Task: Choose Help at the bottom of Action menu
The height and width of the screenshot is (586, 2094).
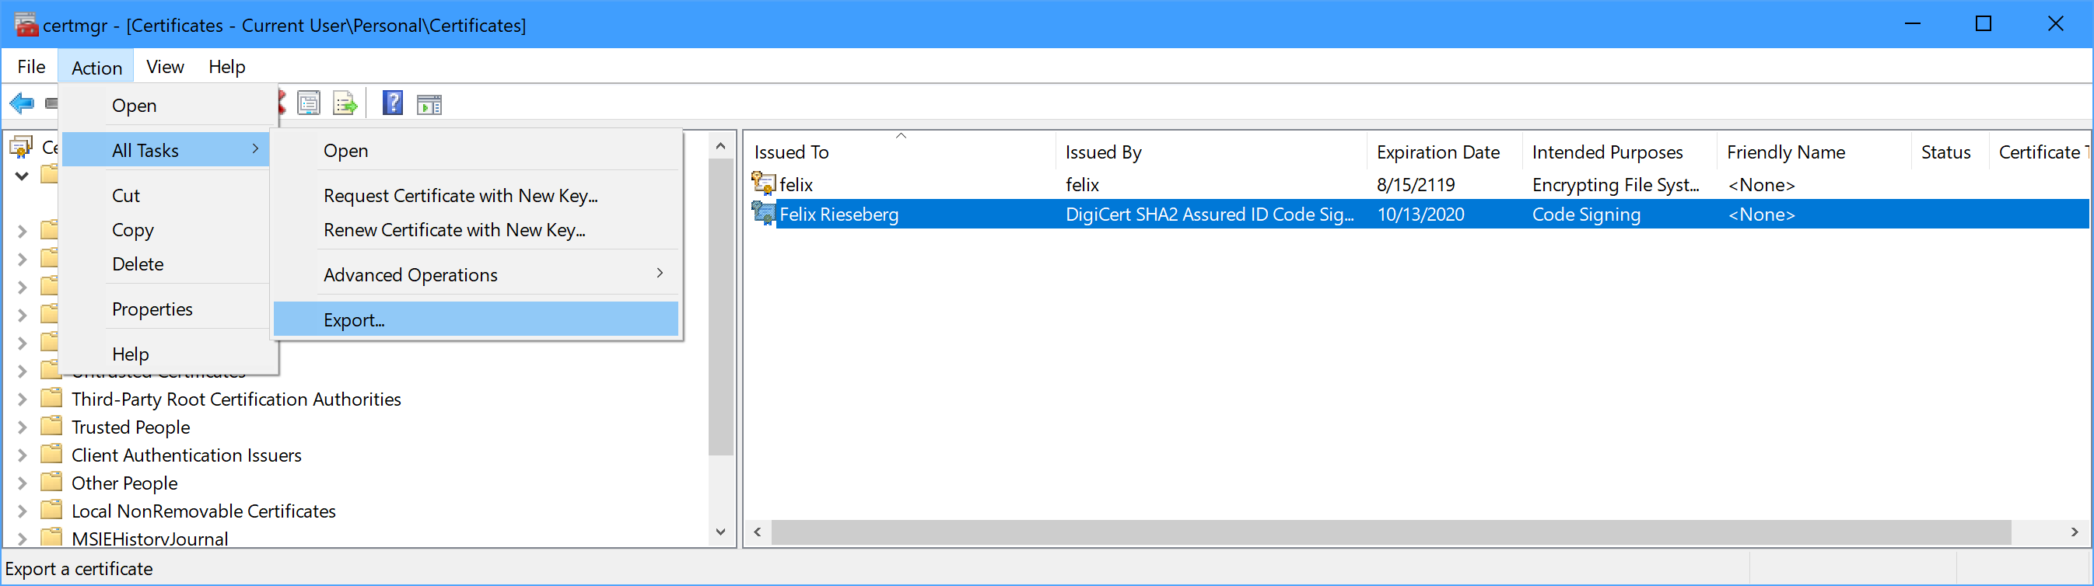Action: click(166, 354)
